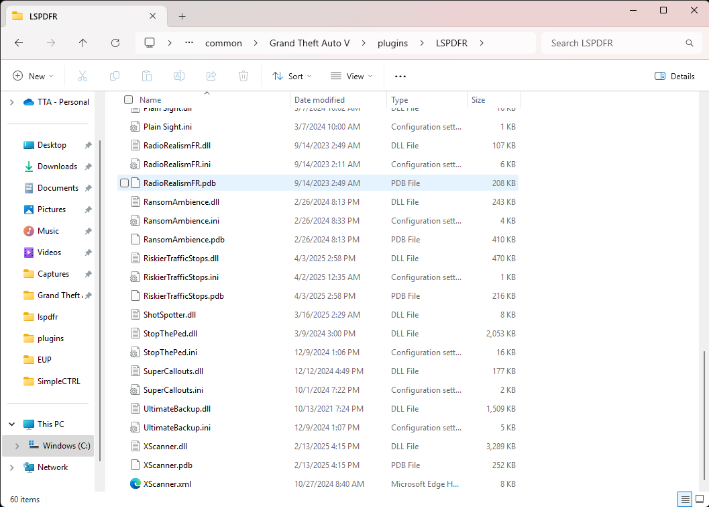Open hidden breadcrumb path ellipsis
Viewport: 709px width, 507px height.
[x=189, y=43]
